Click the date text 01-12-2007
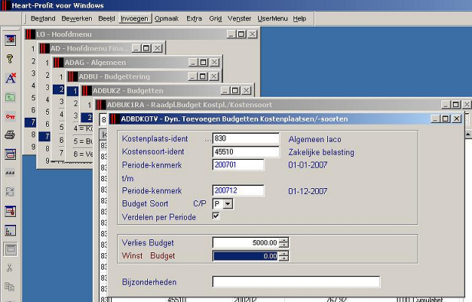 (x=308, y=191)
